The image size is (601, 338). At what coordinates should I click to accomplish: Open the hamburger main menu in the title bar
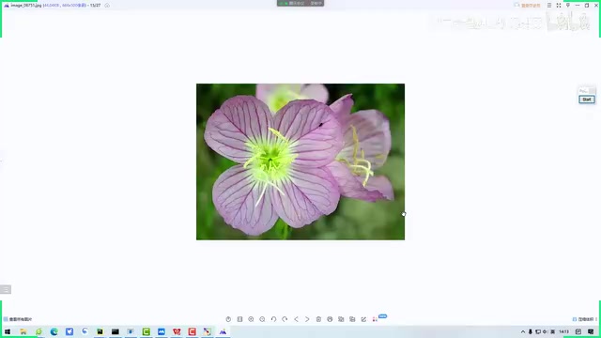pos(549,6)
